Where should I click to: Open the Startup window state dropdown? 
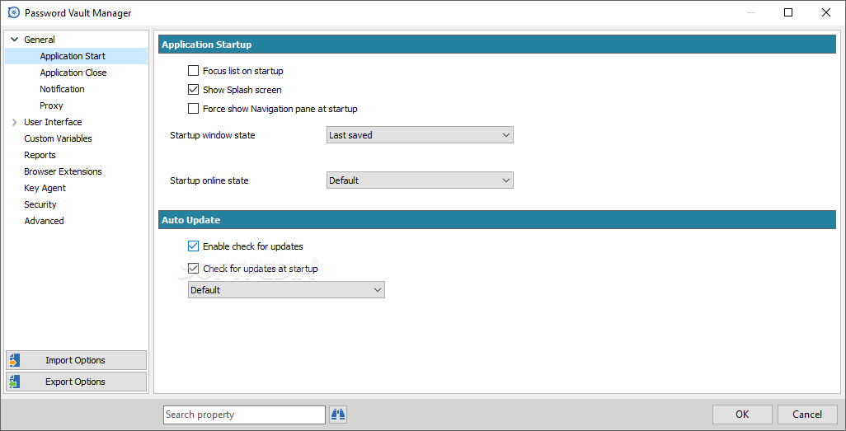tap(421, 135)
